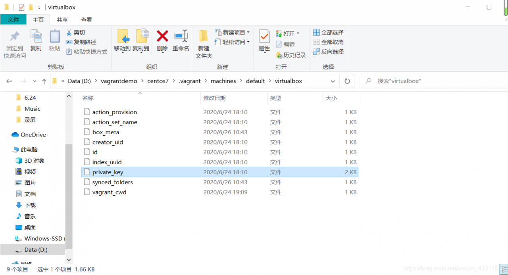Click Copy path (复制路径)
This screenshot has height=275, width=508.
pyautogui.click(x=81, y=42)
